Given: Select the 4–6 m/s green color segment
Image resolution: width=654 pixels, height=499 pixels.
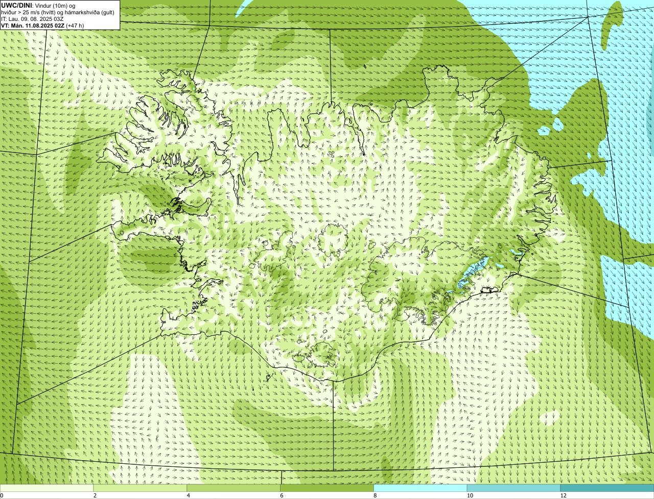Looking at the screenshot, I should coord(233,488).
